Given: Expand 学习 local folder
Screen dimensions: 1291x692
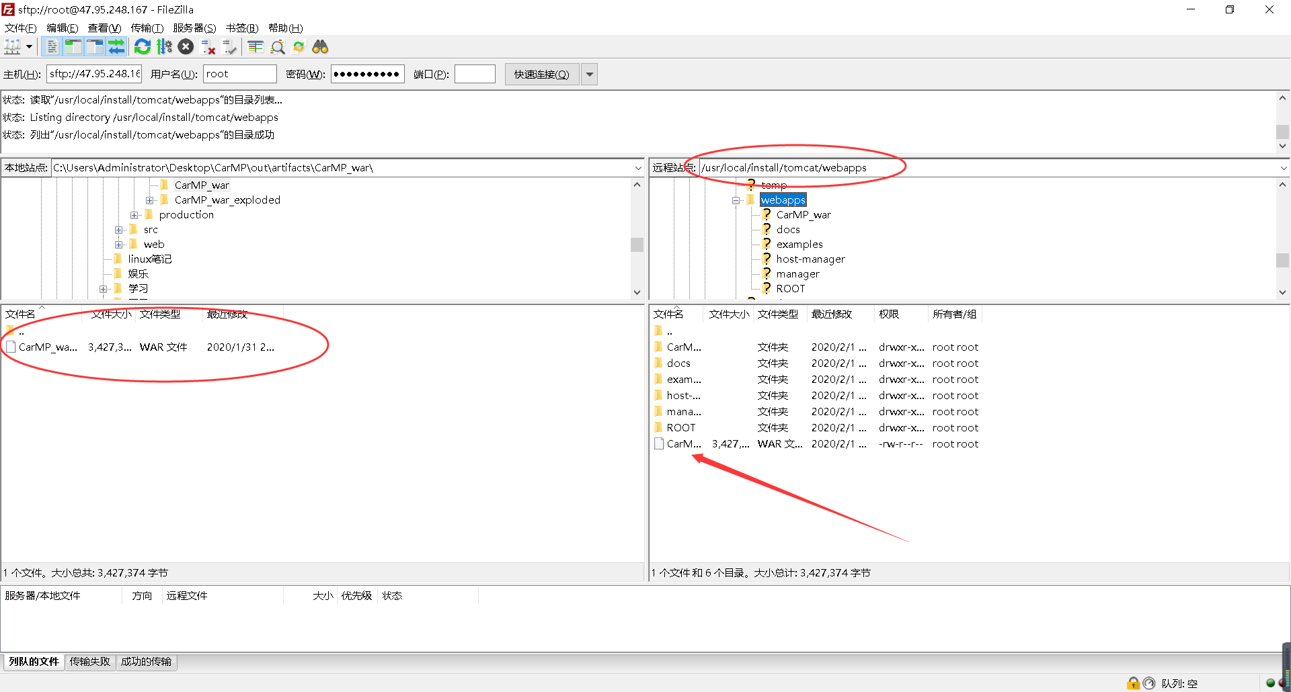Looking at the screenshot, I should pos(104,289).
